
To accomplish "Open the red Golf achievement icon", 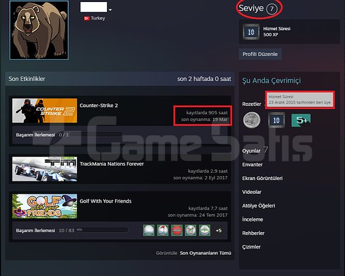I will coord(177,231).
